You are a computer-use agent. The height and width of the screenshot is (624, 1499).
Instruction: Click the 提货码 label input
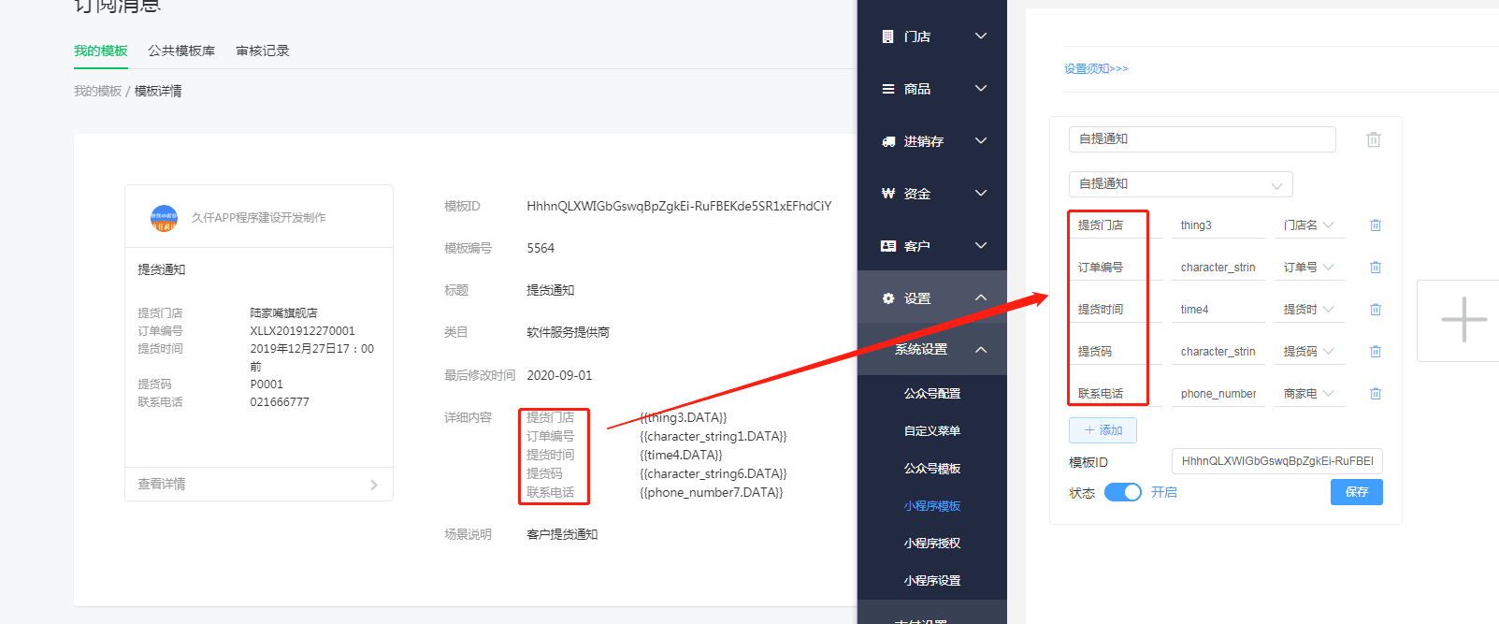pos(1116,352)
